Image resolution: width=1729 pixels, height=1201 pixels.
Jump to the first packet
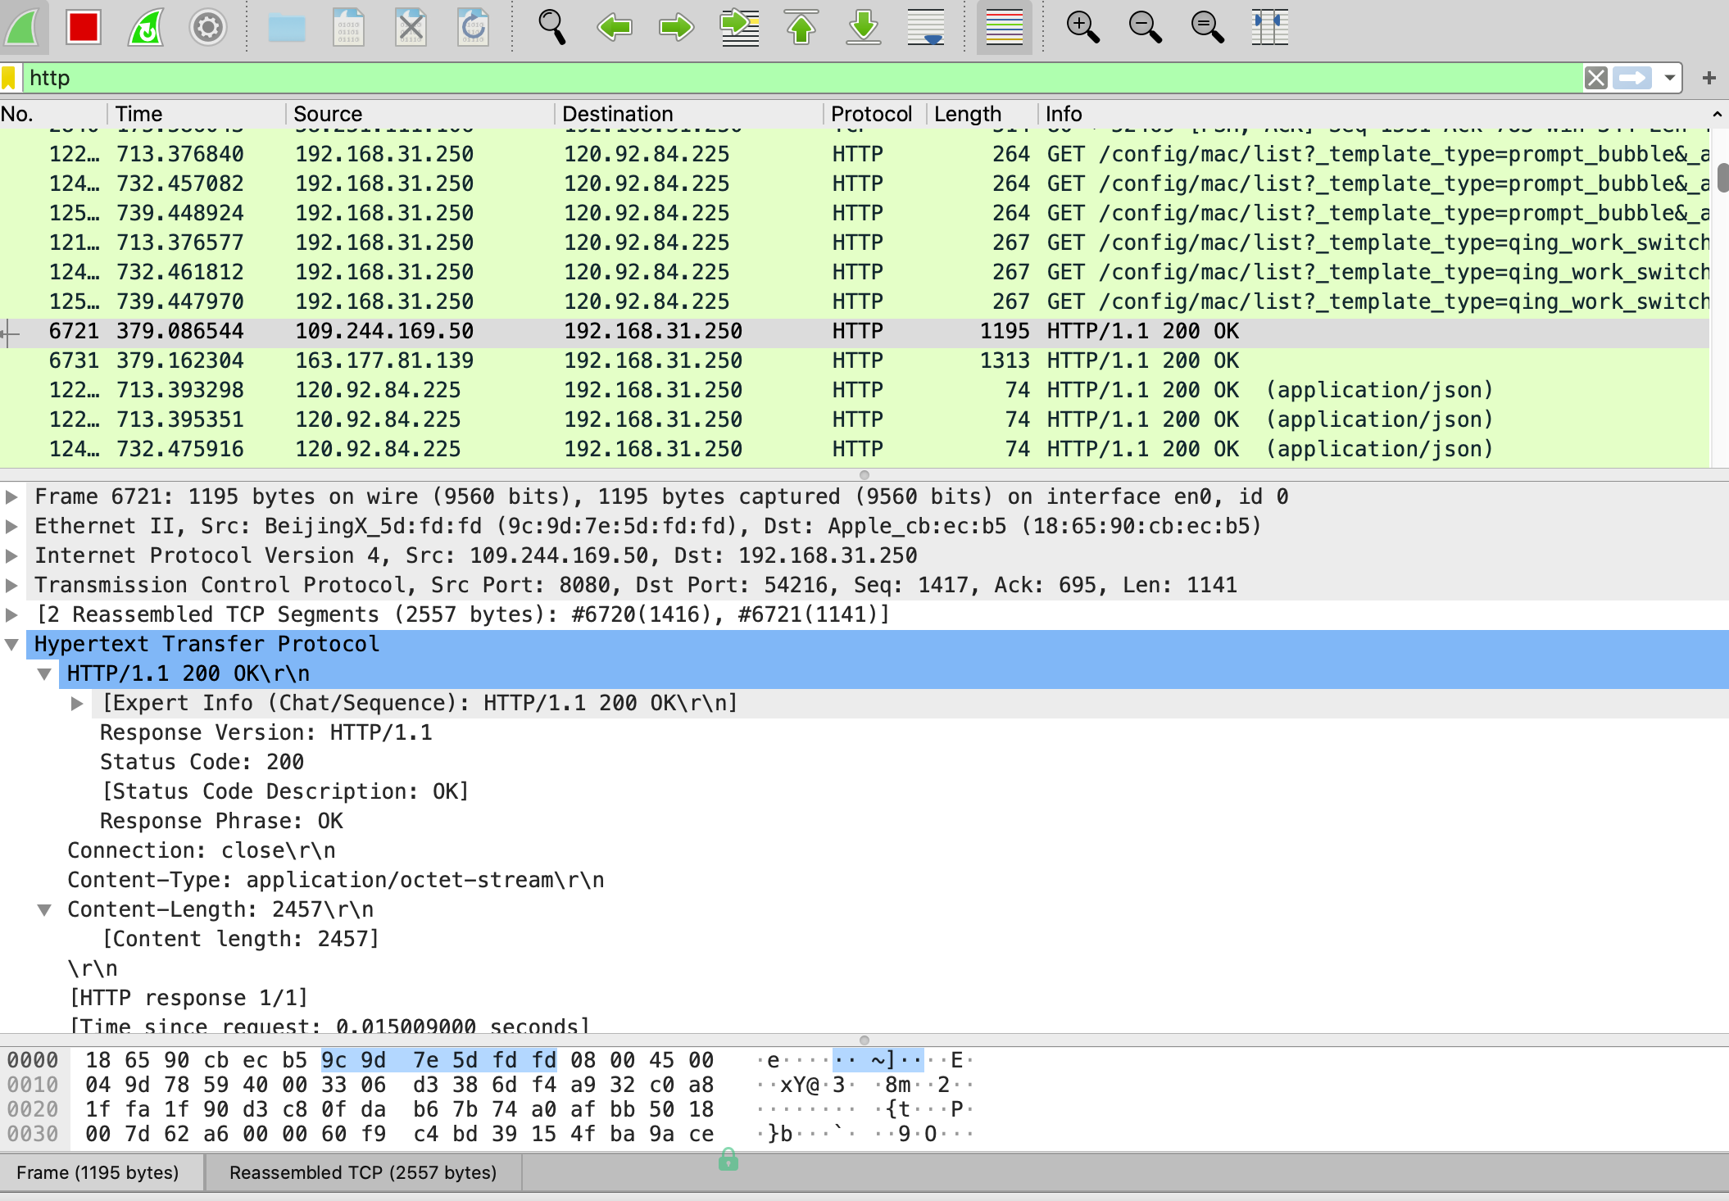(x=801, y=27)
